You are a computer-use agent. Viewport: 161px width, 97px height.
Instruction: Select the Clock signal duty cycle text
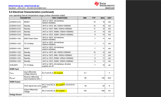[x=32, y=86]
